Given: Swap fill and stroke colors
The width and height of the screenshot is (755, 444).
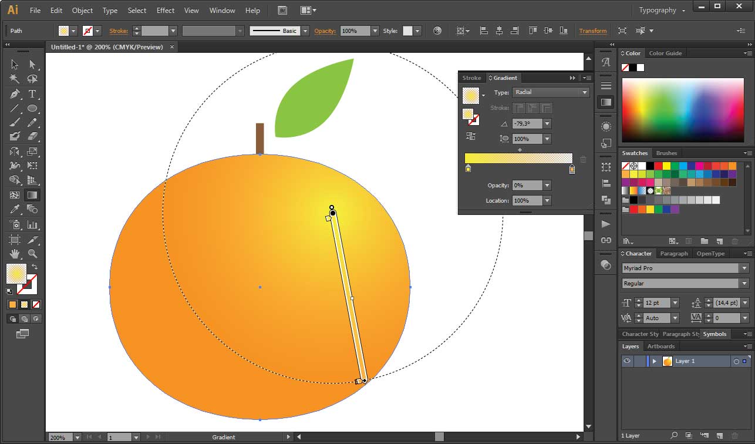Looking at the screenshot, I should point(35,265).
